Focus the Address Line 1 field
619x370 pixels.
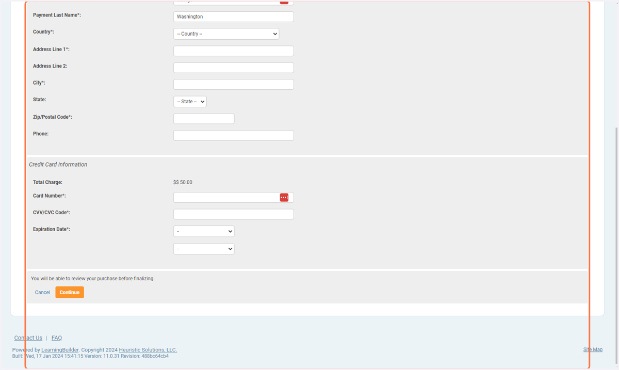pyautogui.click(x=234, y=51)
